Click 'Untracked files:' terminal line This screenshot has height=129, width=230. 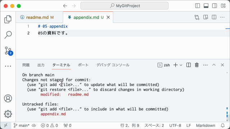click(40, 104)
